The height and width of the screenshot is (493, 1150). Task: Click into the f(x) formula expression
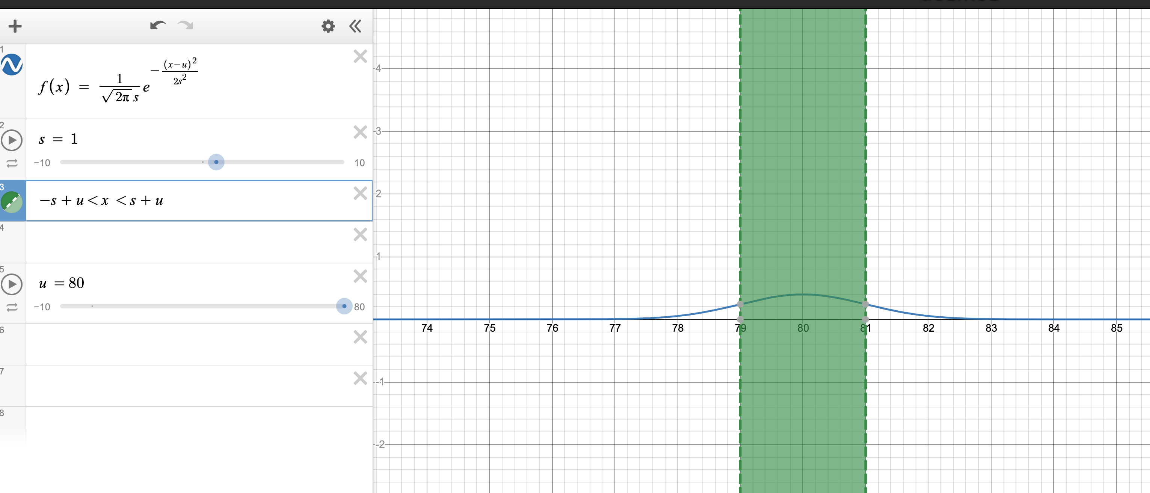coord(118,80)
